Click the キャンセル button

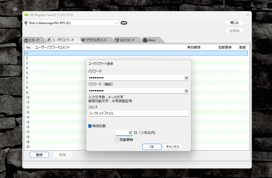click(173, 147)
